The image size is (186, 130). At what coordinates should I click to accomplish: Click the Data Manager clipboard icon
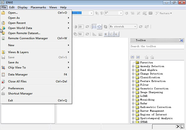(x=3, y=75)
